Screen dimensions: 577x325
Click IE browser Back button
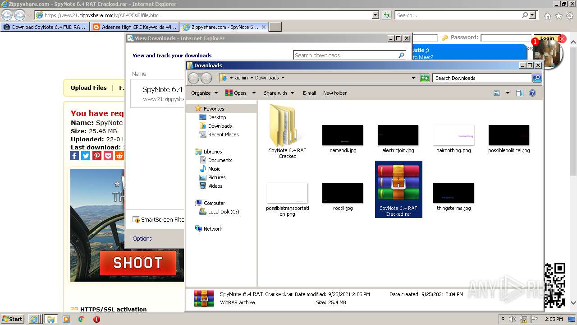click(x=7, y=15)
